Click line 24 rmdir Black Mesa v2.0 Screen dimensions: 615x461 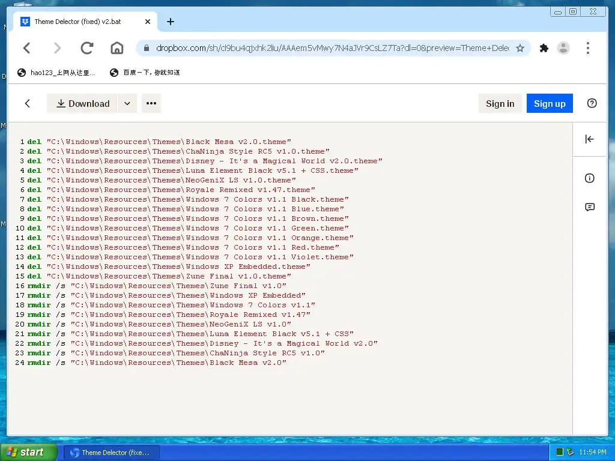[x=157, y=363]
